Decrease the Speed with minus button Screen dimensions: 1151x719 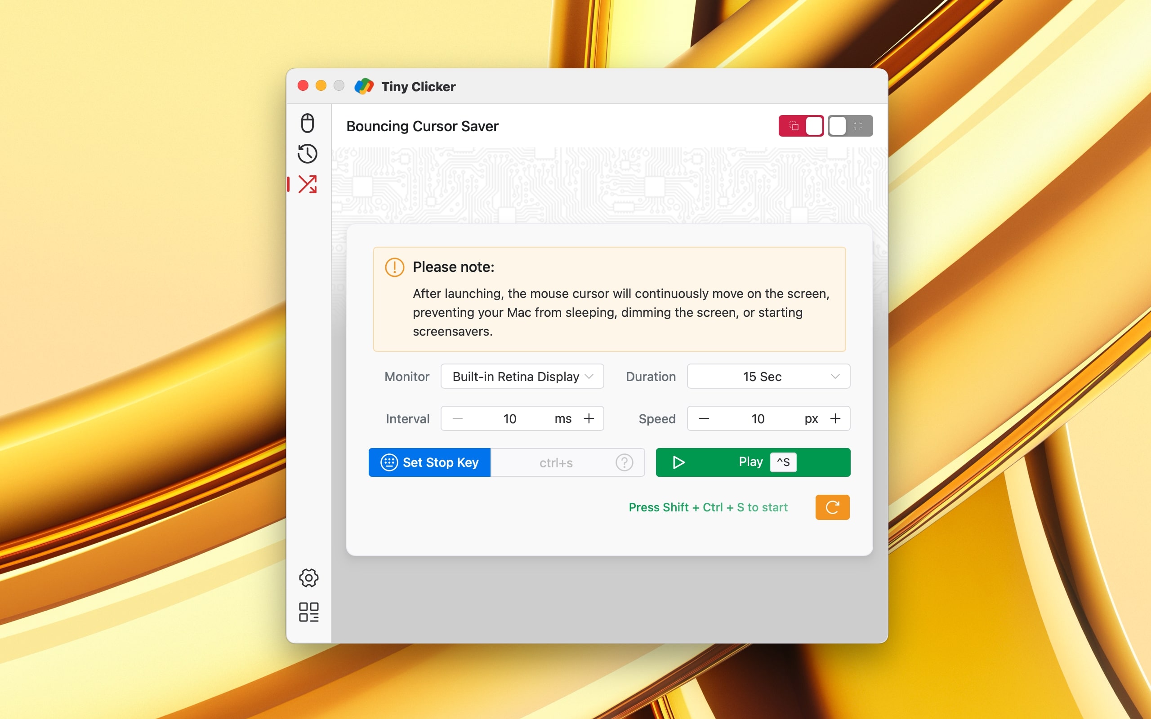(704, 418)
